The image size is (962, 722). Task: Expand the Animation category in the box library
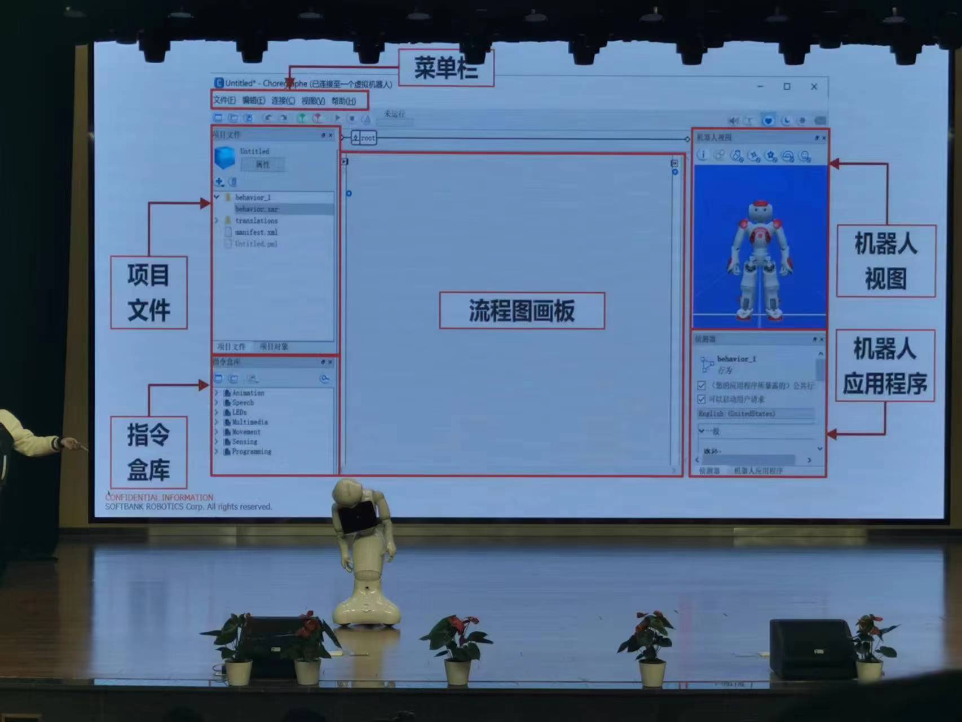(216, 393)
